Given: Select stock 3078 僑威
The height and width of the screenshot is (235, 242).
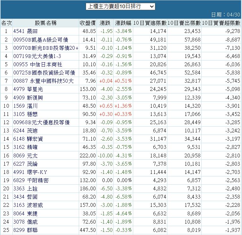Looking at the screenshot, I should click(x=26, y=222).
